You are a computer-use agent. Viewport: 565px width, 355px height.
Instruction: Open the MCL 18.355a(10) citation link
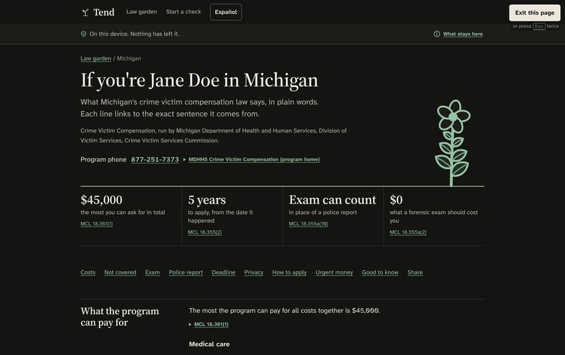[308, 224]
